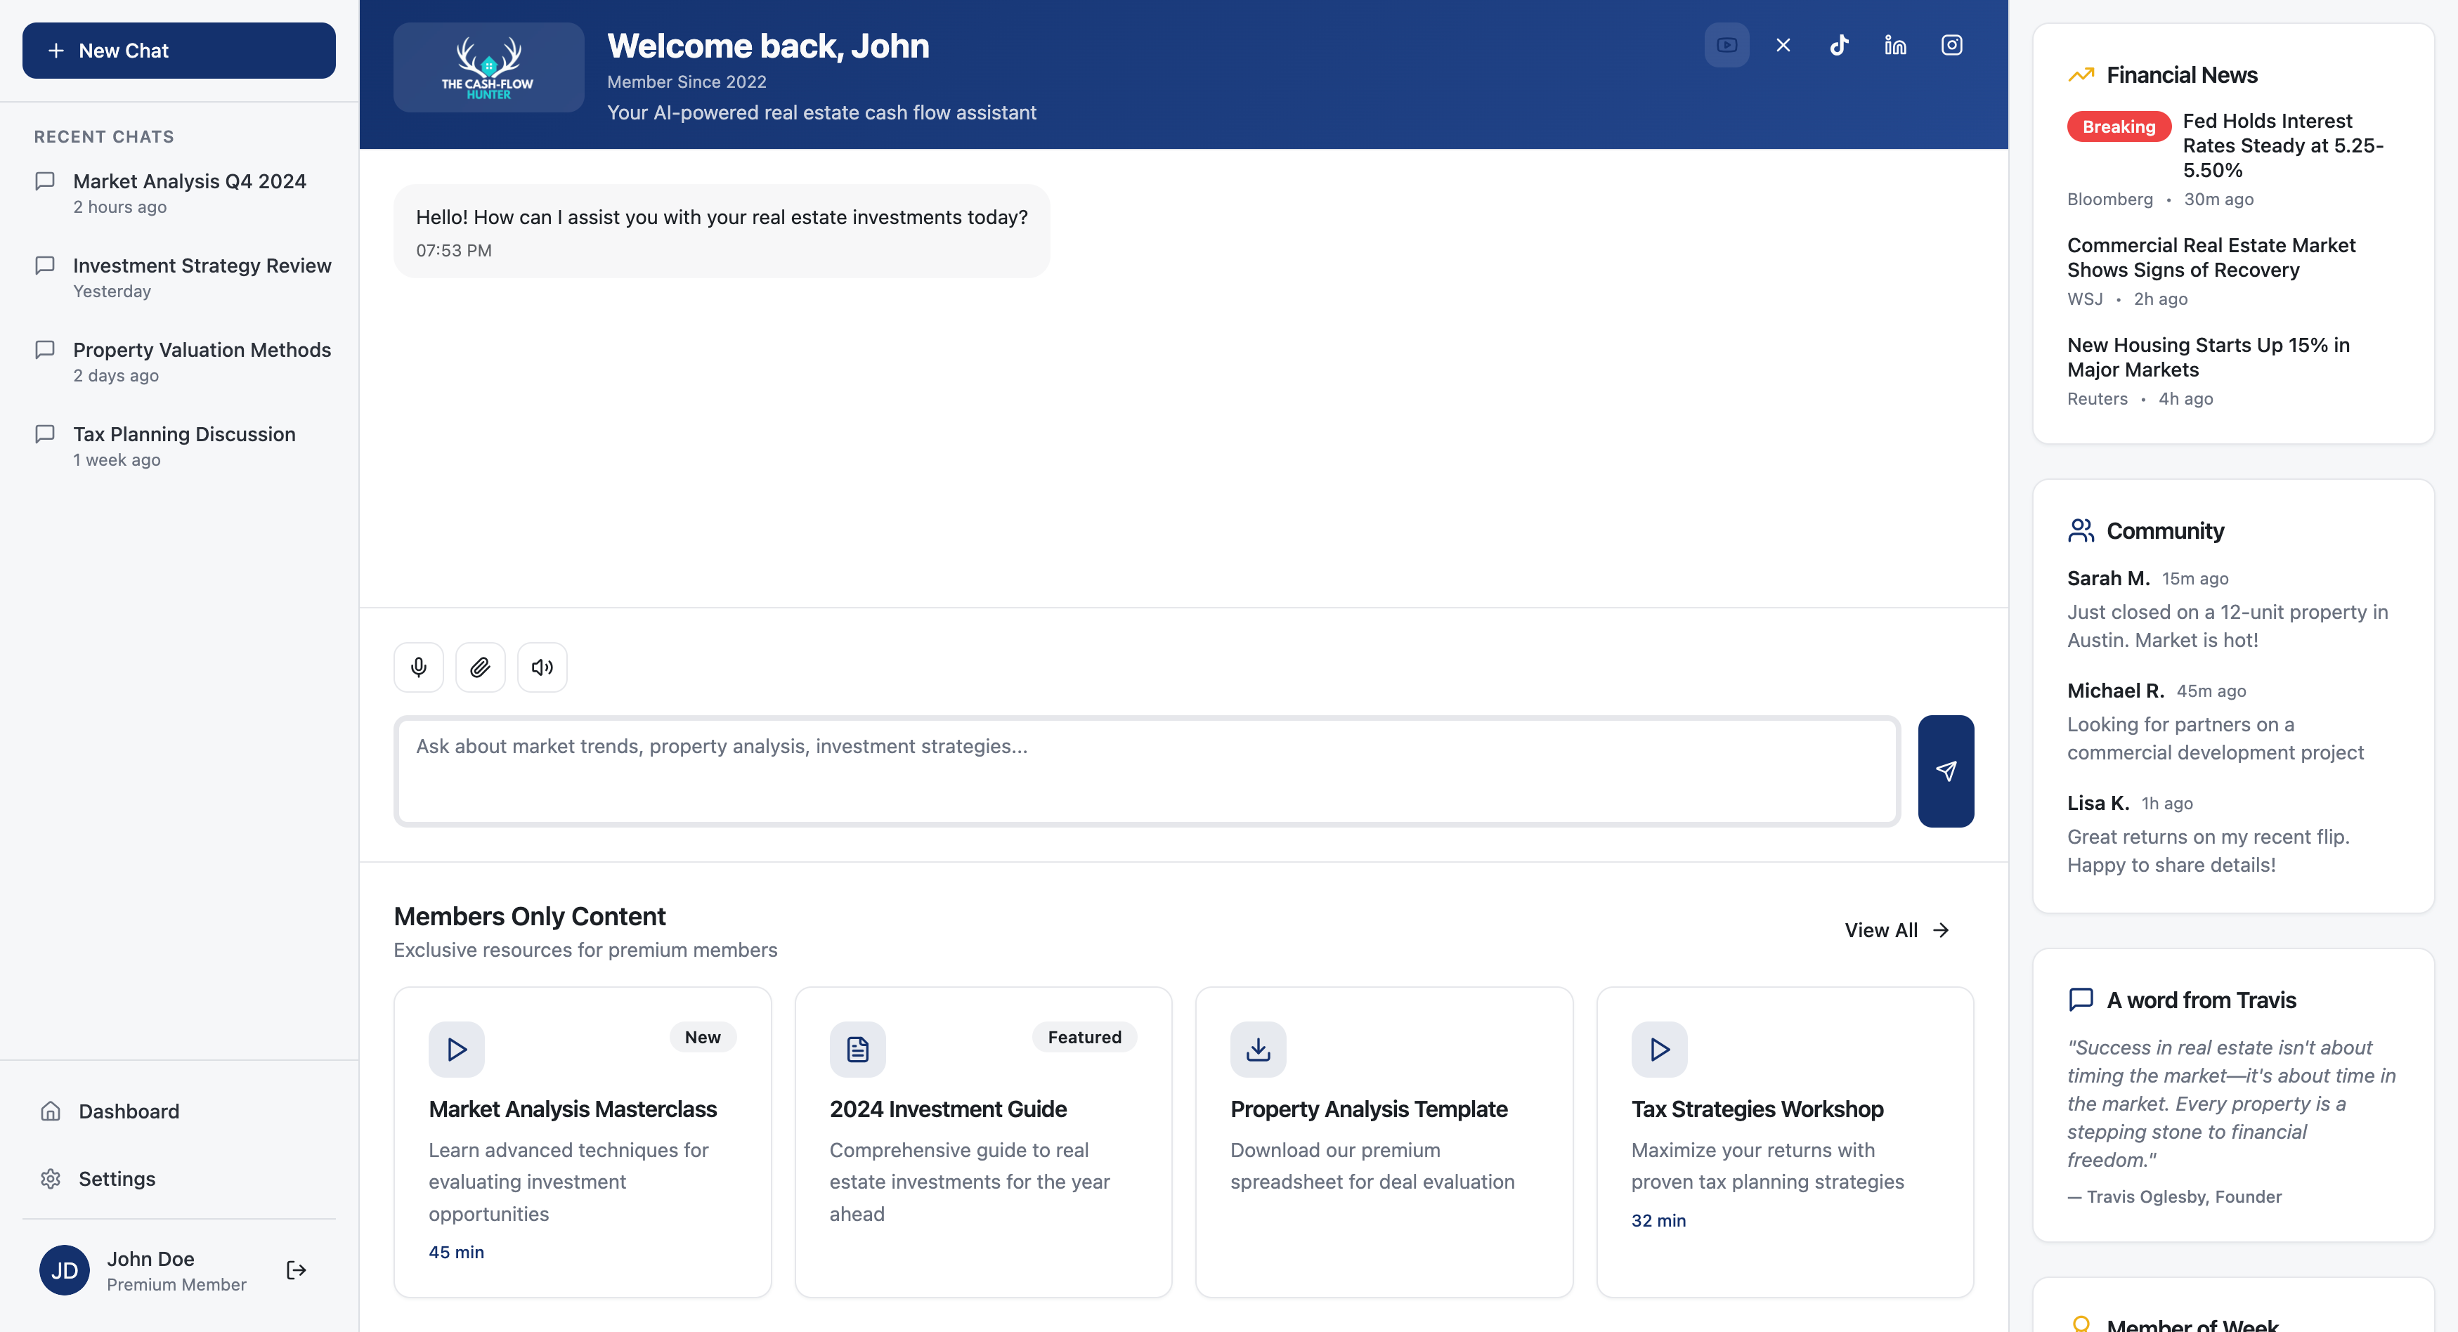Click the Property Analysis Template download icon
The image size is (2458, 1332).
1258,1050
